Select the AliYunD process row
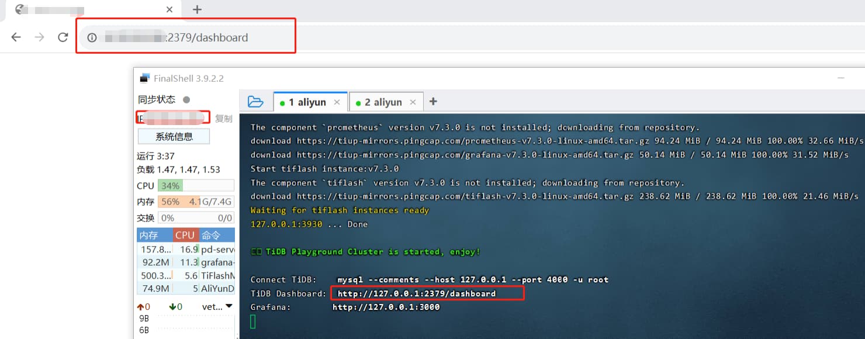The width and height of the screenshot is (865, 339). pos(186,288)
